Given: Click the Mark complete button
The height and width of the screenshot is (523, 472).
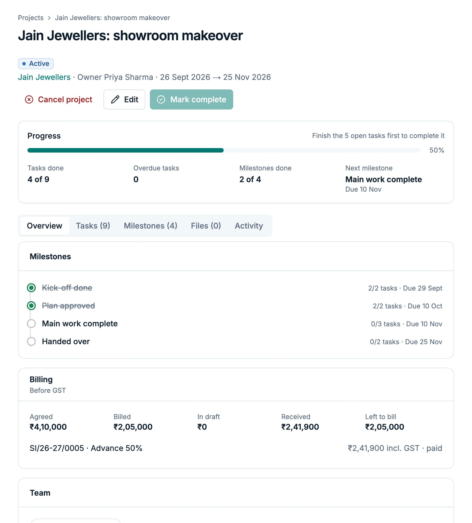Looking at the screenshot, I should (x=192, y=99).
